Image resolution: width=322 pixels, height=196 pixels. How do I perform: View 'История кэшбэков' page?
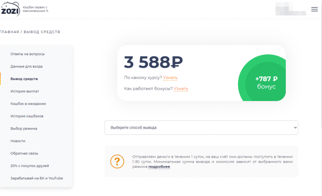[x=27, y=116]
